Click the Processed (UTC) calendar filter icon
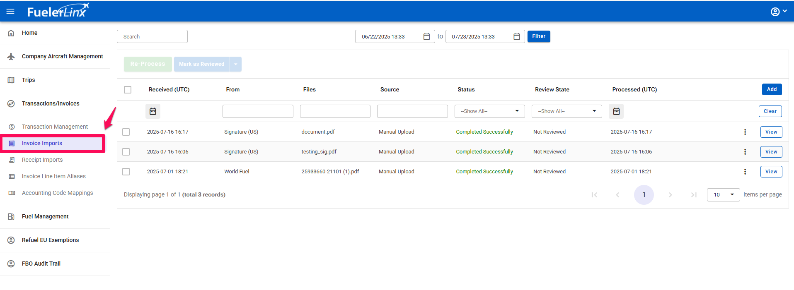Image resolution: width=794 pixels, height=290 pixels. pyautogui.click(x=616, y=111)
